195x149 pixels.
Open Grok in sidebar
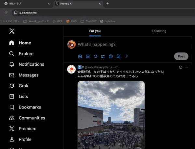pyautogui.click(x=19, y=86)
